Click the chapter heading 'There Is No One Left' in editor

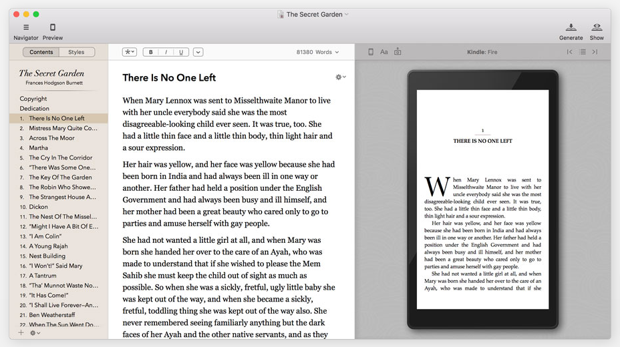[169, 78]
